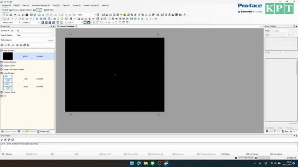Click the black person silhouette toolbar icon
This screenshot has width=298, height=167.
[x=169, y=15]
